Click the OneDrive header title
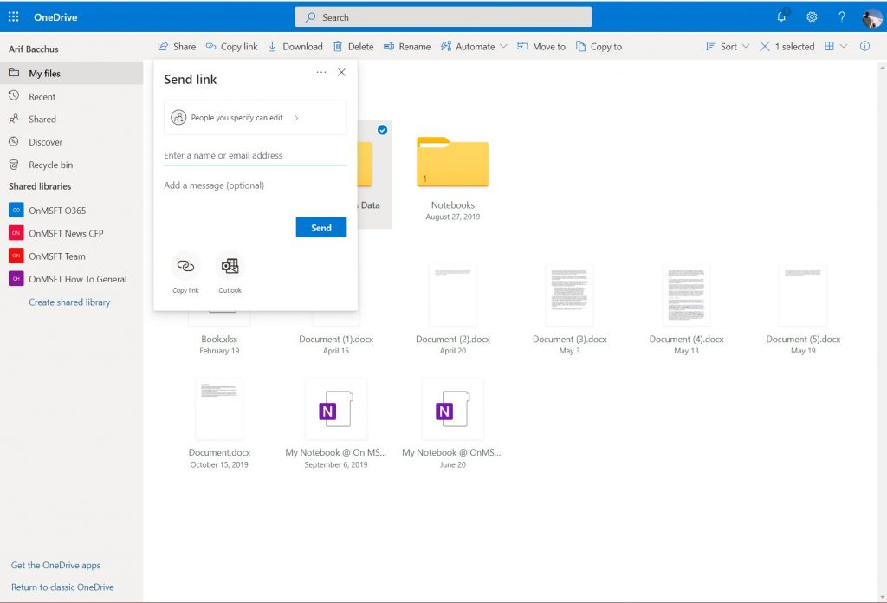This screenshot has height=603, width=887. (55, 17)
